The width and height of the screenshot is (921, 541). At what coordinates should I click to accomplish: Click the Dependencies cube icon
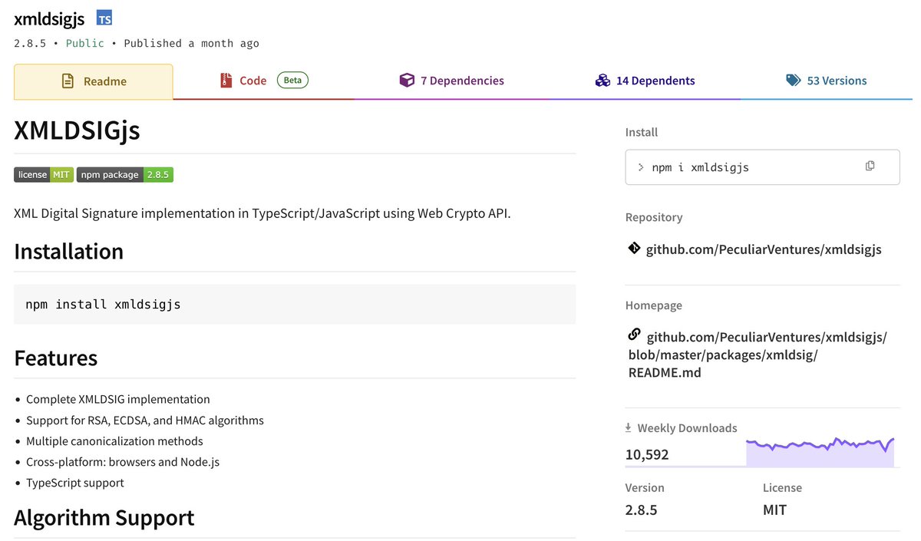pyautogui.click(x=407, y=81)
